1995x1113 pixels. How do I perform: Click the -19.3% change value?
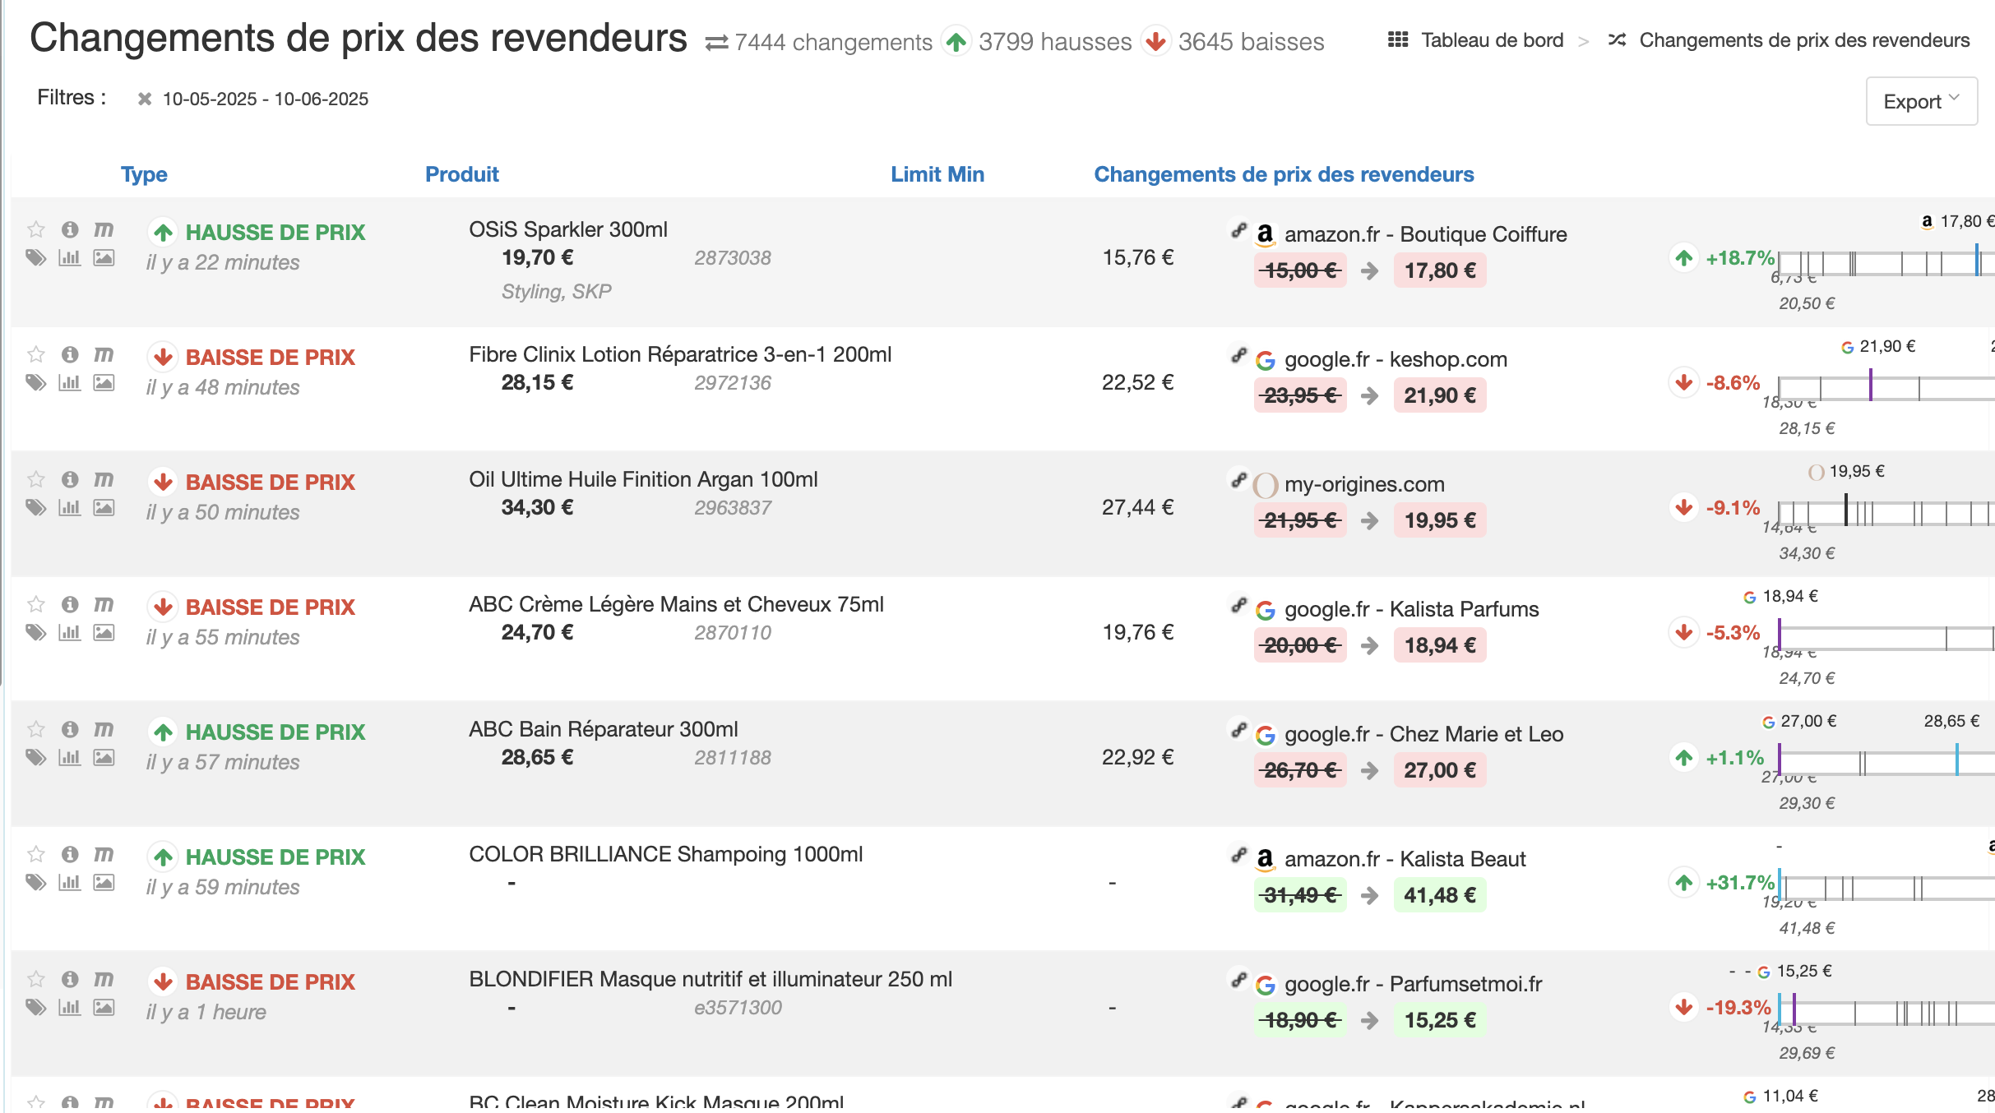(1738, 1008)
